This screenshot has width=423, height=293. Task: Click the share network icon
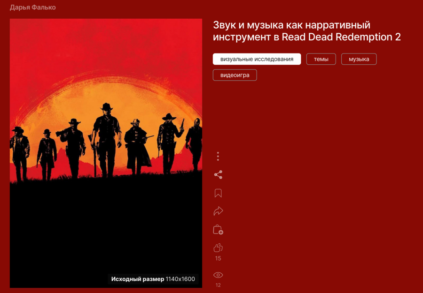(218, 174)
